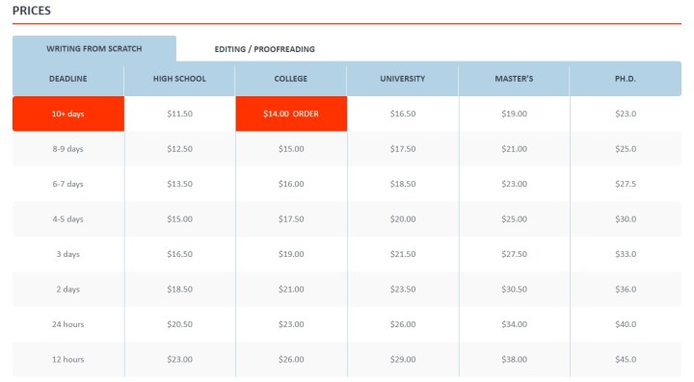The height and width of the screenshot is (382, 694).
Task: Choose Ph.D. 24 hours $40.0
Action: (626, 324)
